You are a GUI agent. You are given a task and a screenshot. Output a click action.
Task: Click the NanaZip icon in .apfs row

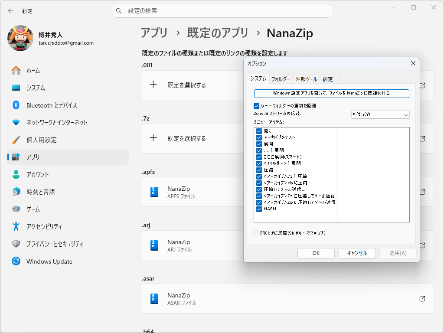click(x=154, y=192)
